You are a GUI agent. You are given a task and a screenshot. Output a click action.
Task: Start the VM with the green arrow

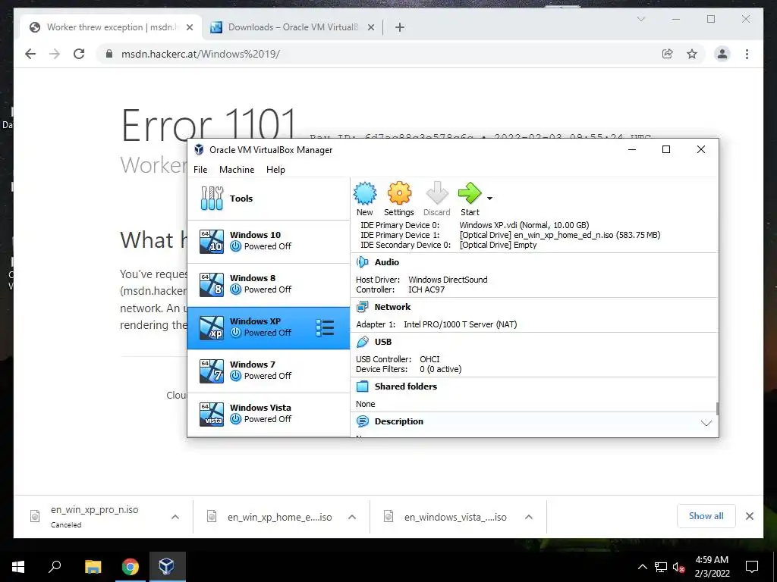coord(469,193)
